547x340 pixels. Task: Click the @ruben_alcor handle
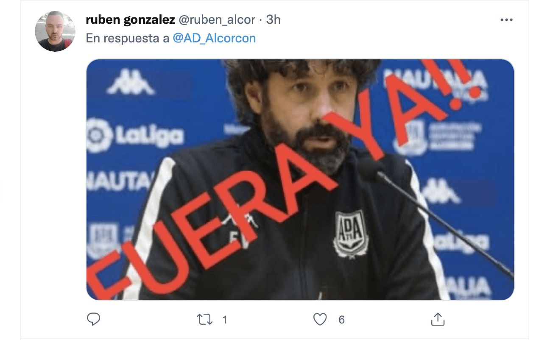[x=217, y=20]
